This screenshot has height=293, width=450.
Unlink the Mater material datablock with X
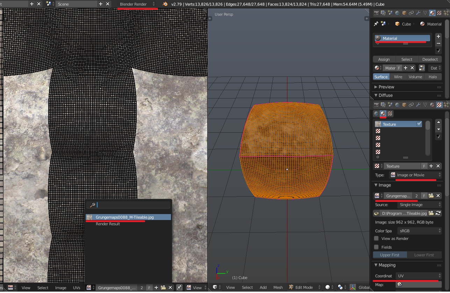(412, 68)
